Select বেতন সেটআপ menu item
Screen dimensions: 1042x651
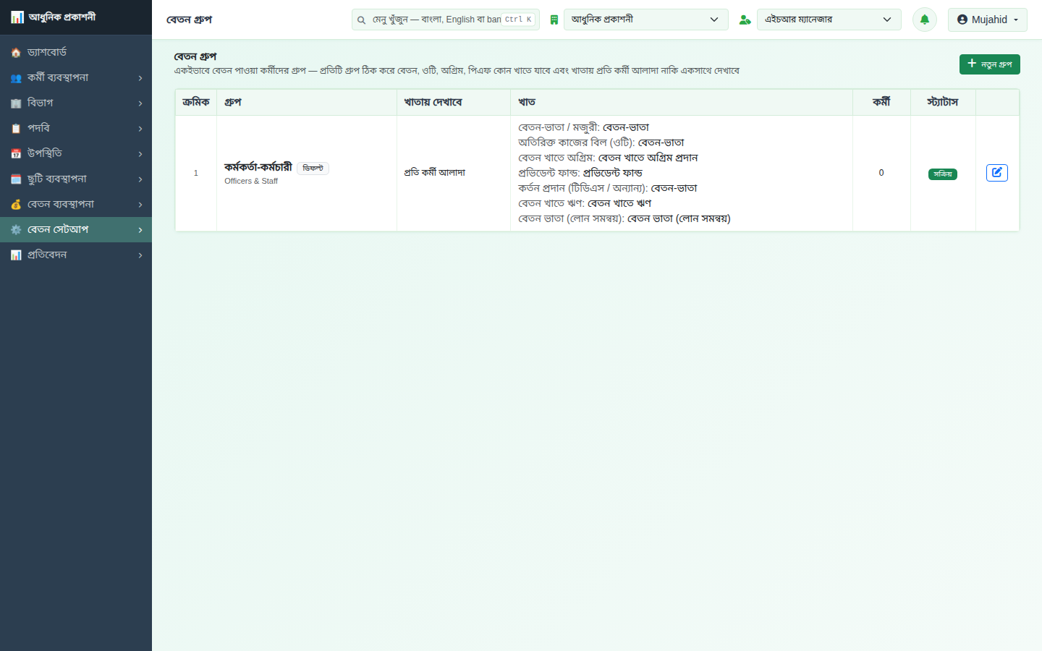point(76,229)
